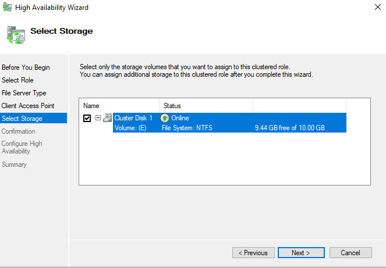Close the wizard window with X
The height and width of the screenshot is (268, 386).
point(373,7)
